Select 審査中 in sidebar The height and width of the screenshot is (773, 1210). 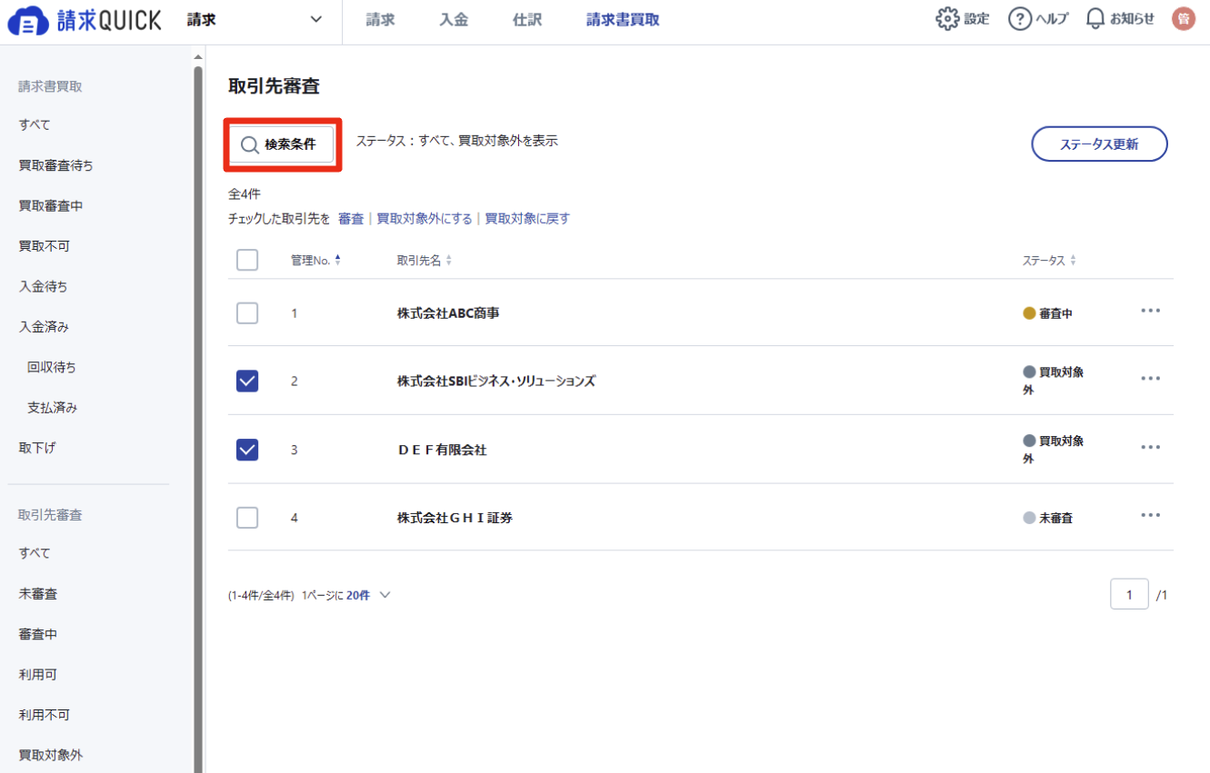click(x=38, y=634)
